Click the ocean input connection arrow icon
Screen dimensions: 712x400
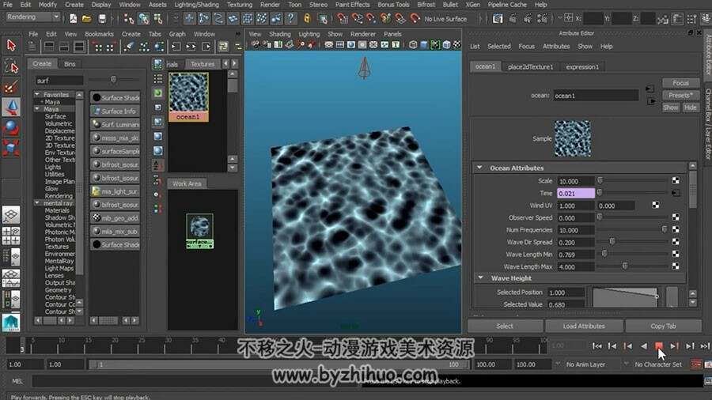pyautogui.click(x=650, y=89)
